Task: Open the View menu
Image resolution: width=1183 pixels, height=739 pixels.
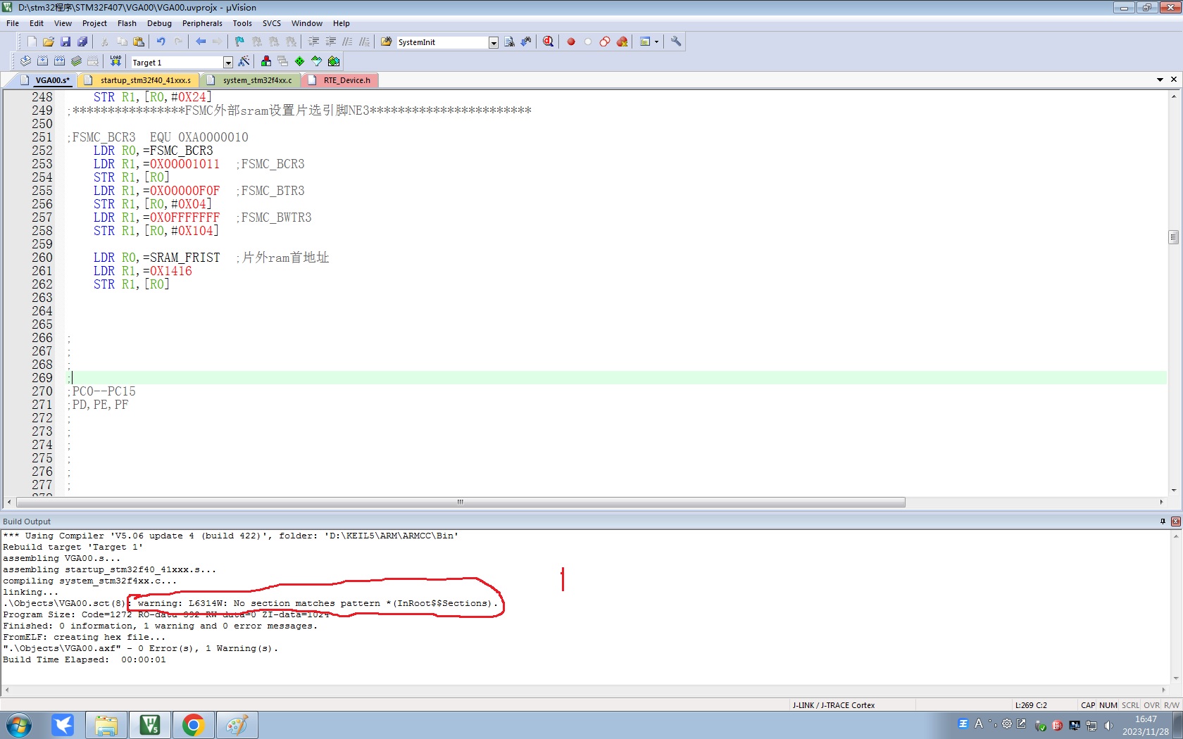Action: point(63,23)
